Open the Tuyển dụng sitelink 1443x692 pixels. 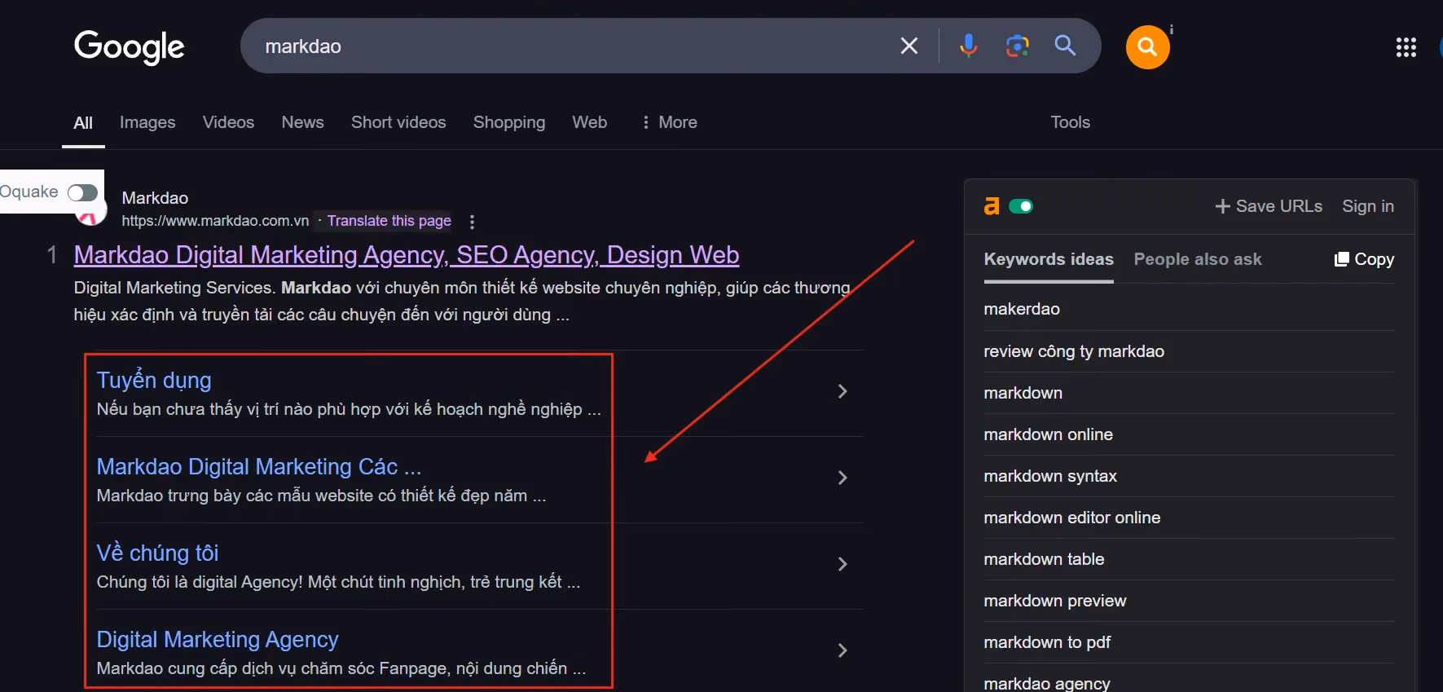[x=154, y=381]
